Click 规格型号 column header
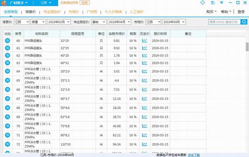Image resolution: width=249 pixels, height=157 pixels. click(x=78, y=34)
